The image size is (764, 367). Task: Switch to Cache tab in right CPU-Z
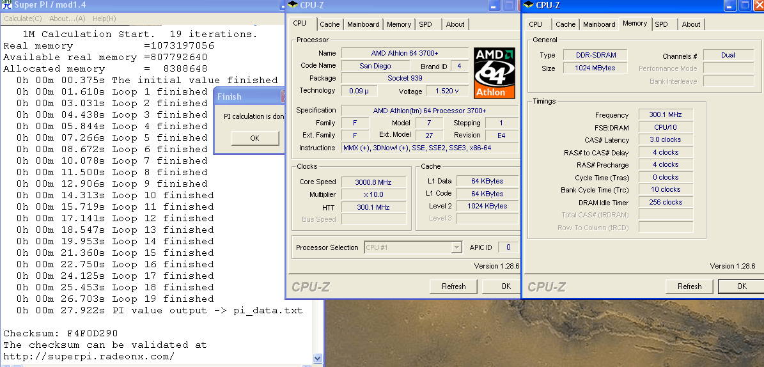click(565, 24)
